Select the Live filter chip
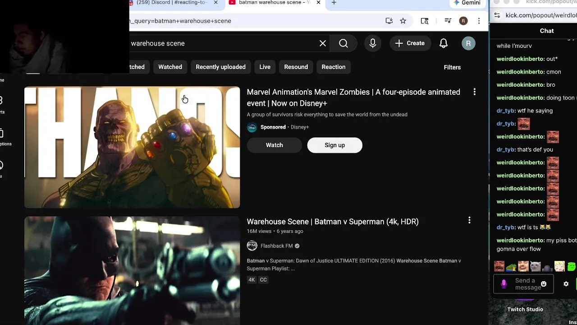The width and height of the screenshot is (577, 325). (265, 67)
